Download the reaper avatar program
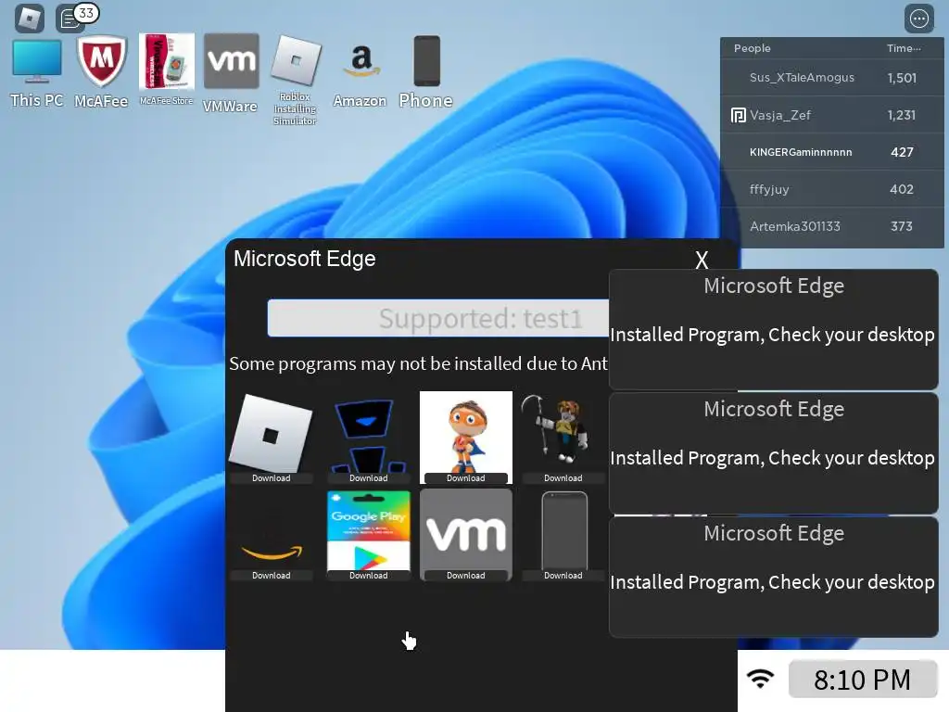Image resolution: width=949 pixels, height=712 pixels. tap(563, 478)
